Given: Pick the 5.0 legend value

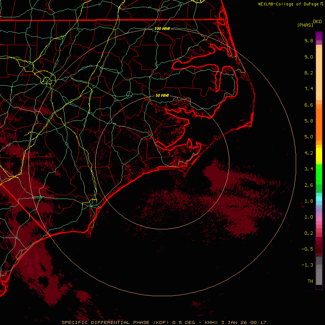Looking at the screenshot, I should pyautogui.click(x=309, y=137).
